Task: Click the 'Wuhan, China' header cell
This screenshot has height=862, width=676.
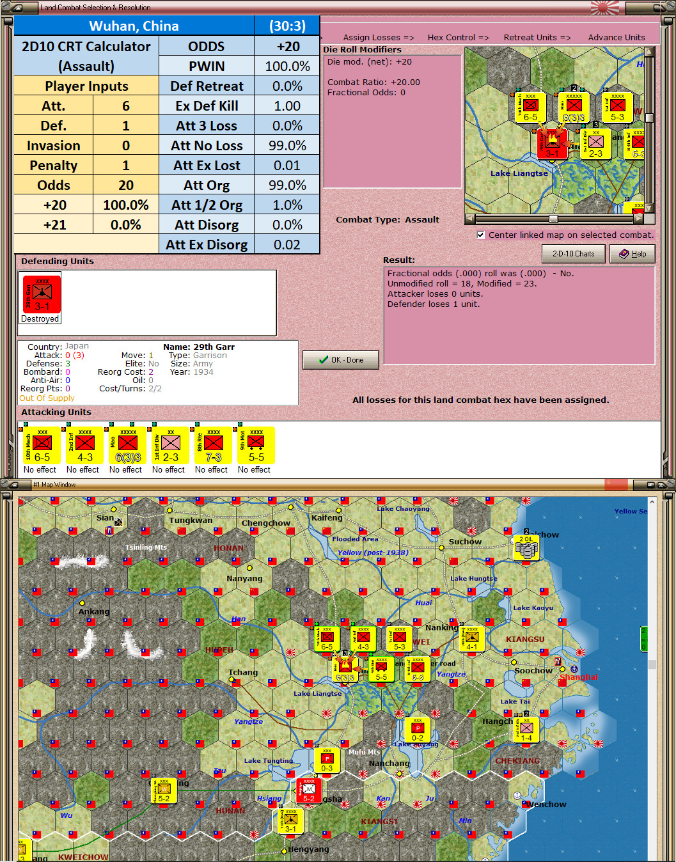Action: pos(134,26)
